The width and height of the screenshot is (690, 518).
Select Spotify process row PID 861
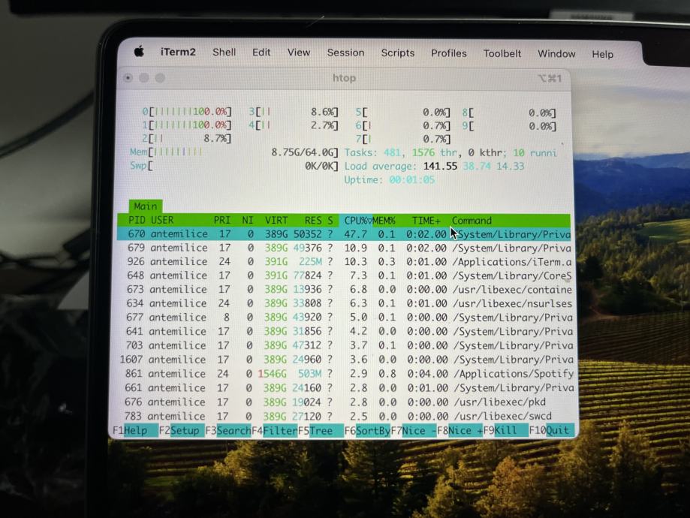tap(344, 374)
